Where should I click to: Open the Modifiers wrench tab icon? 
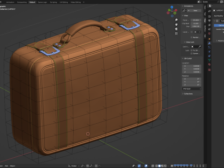pyautogui.click(x=210, y=43)
